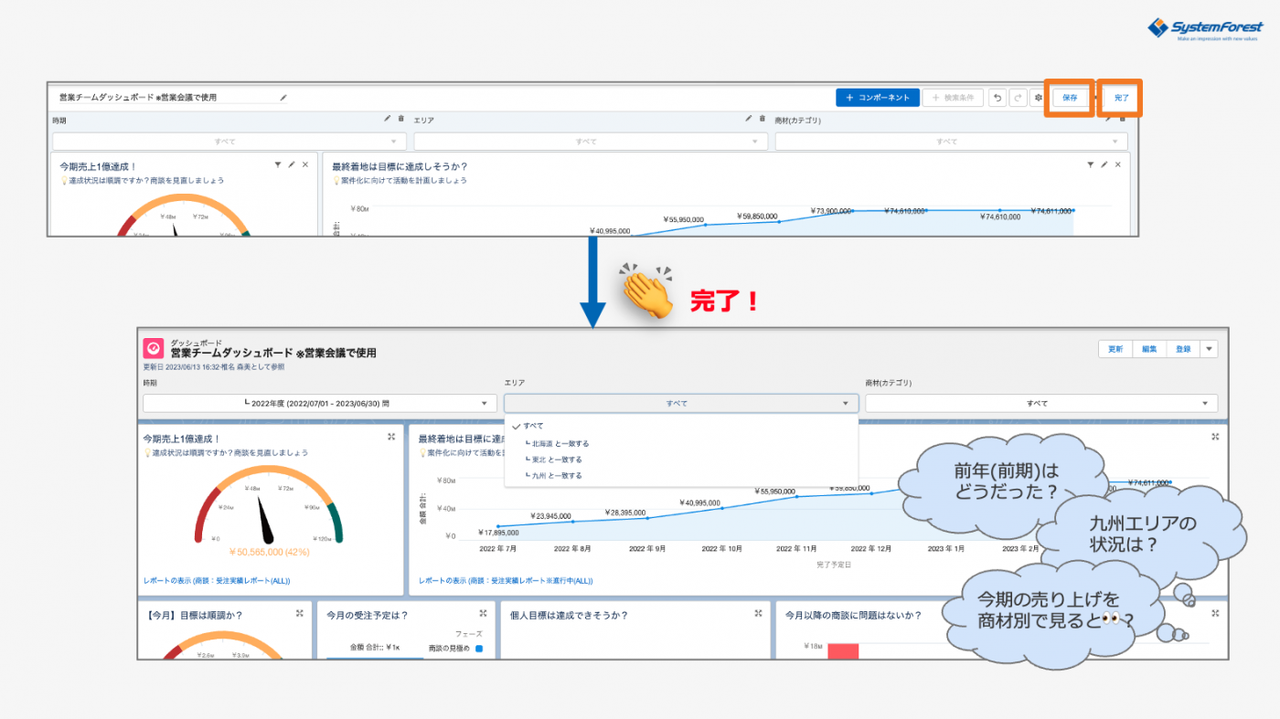Expand the viewer 最終着地は目標に達成しそうか？ chart widget
The height and width of the screenshot is (719, 1280).
point(1215,437)
